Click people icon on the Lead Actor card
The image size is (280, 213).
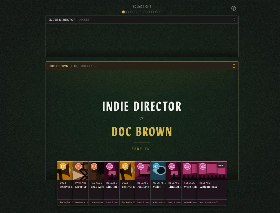tap(94, 166)
